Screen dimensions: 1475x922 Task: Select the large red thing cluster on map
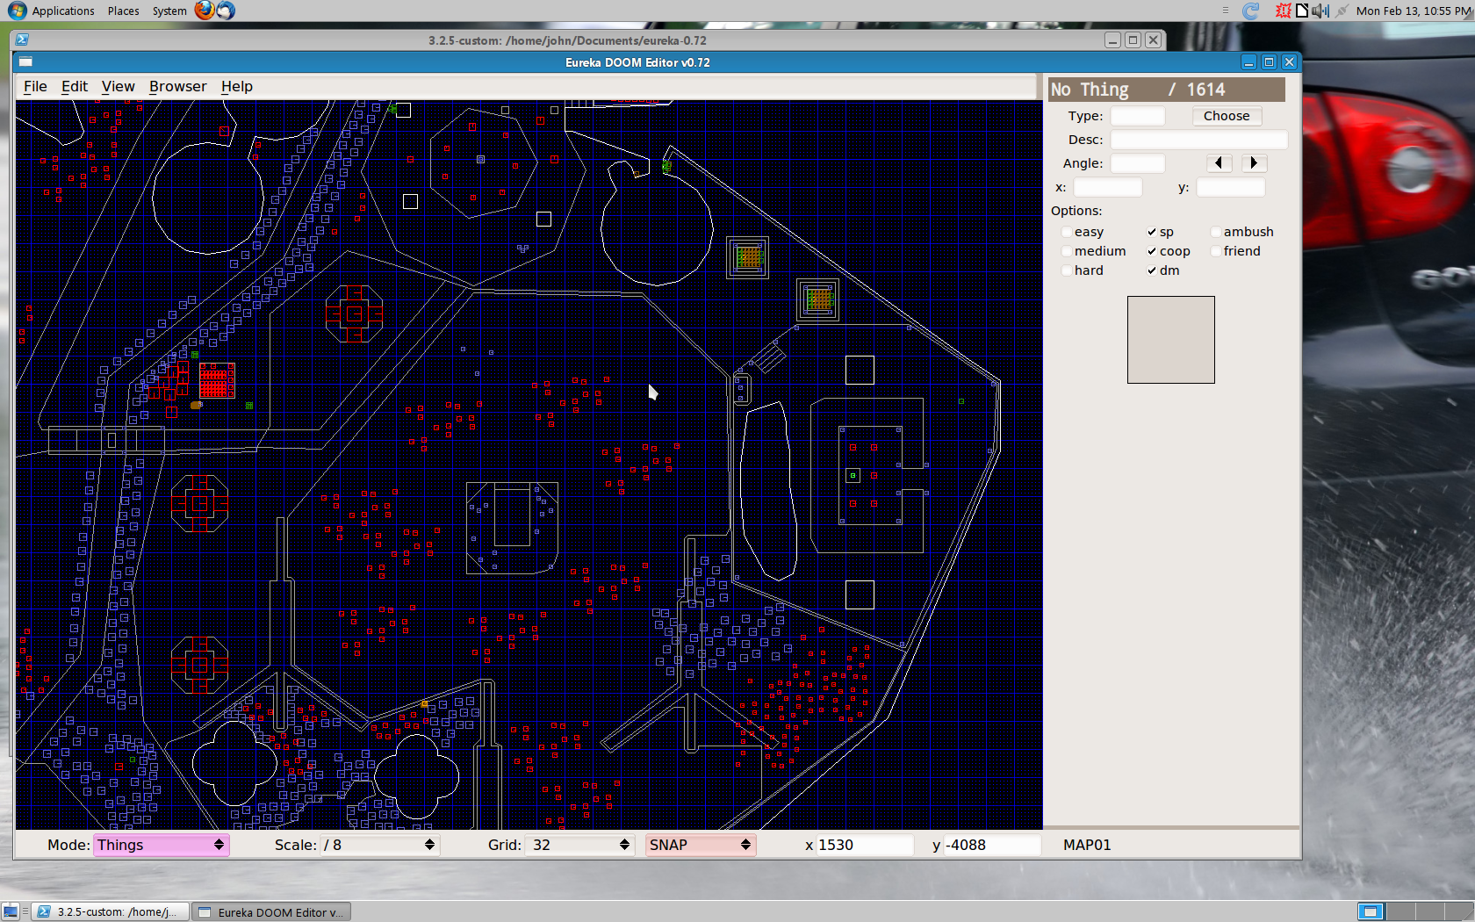point(217,380)
